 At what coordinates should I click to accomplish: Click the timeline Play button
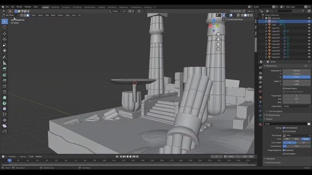pos(131,157)
